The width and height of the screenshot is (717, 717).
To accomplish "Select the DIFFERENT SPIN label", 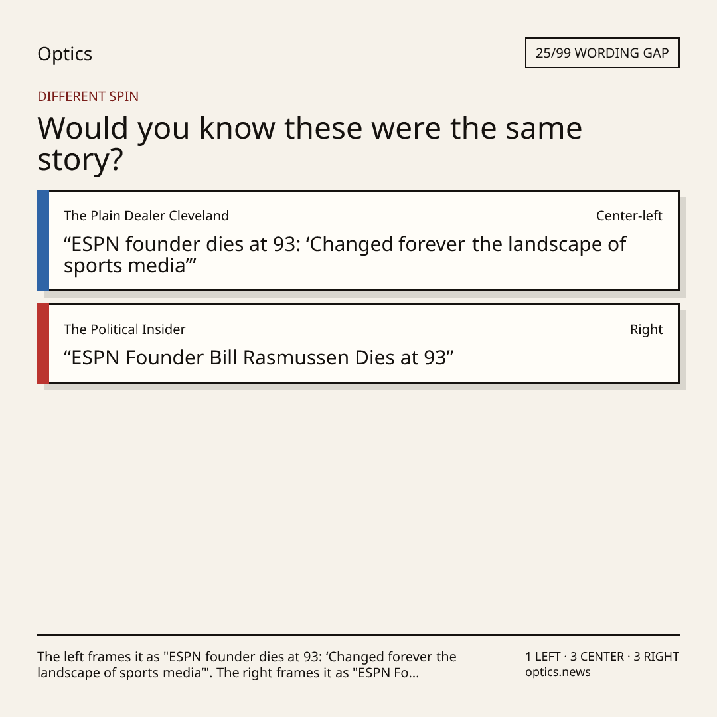I will click(88, 96).
